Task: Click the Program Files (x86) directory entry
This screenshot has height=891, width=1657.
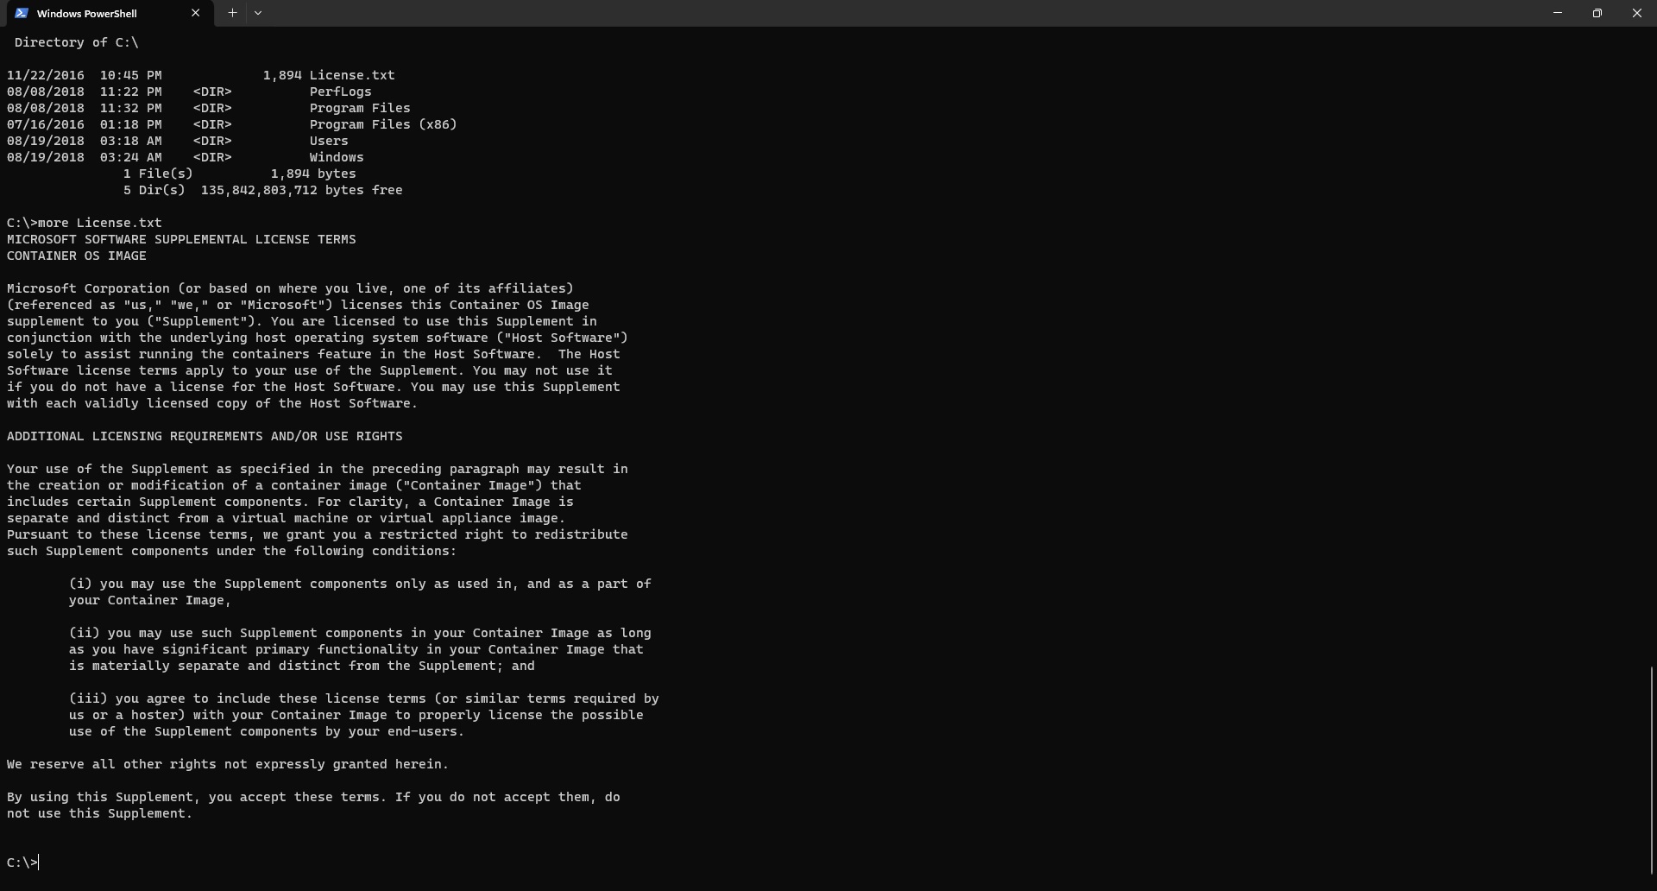Action: click(383, 124)
